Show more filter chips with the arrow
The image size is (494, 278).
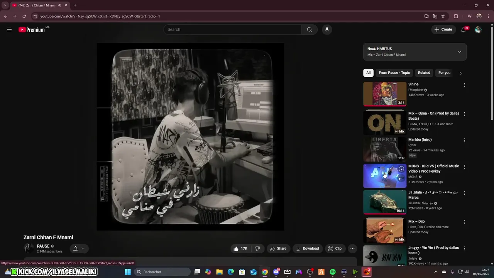pyautogui.click(x=460, y=73)
